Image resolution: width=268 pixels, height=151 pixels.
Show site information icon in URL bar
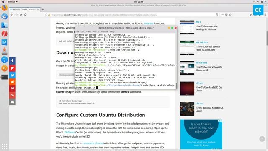(46, 15)
